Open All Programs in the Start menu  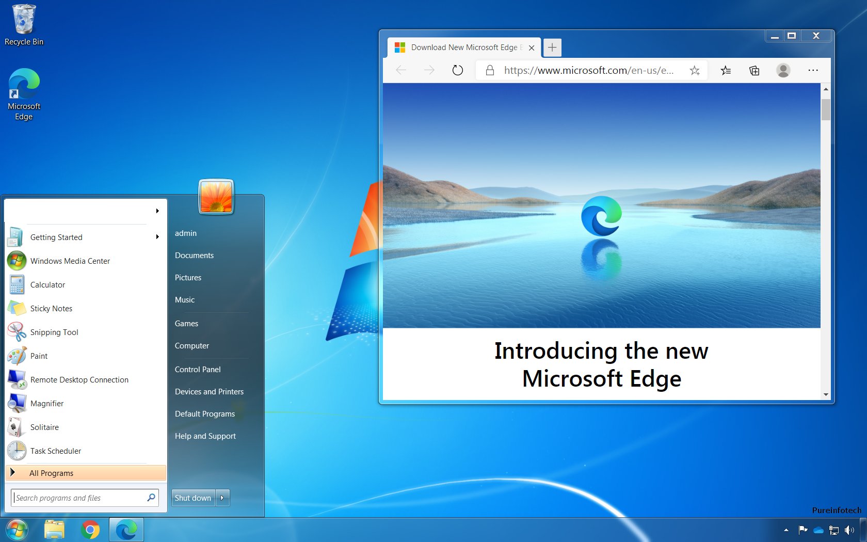point(51,473)
